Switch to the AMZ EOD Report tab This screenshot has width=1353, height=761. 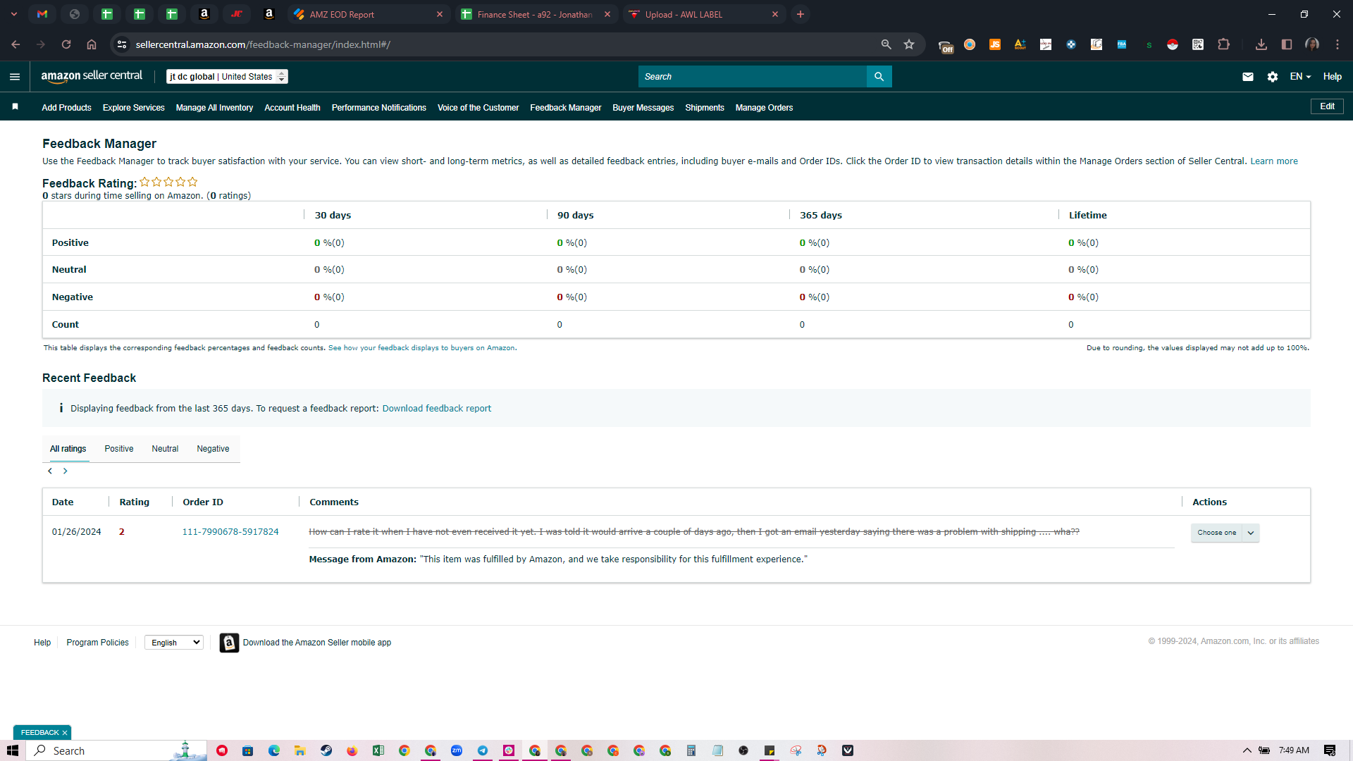coord(368,14)
